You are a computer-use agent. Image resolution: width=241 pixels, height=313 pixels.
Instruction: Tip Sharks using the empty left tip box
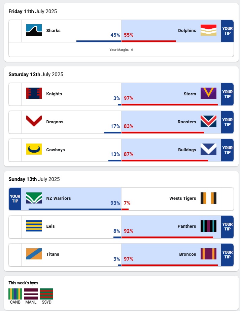[x=15, y=31]
